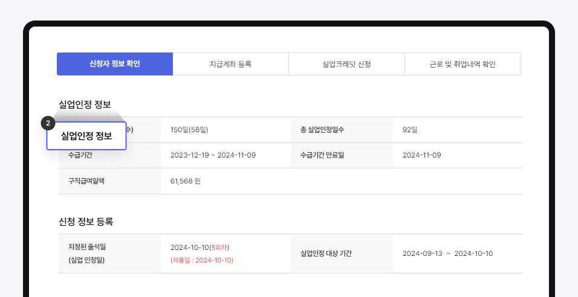Screen dimensions: 578x297
Task: Go to 근로 및 취업내역 확인 tab
Action: pos(463,64)
